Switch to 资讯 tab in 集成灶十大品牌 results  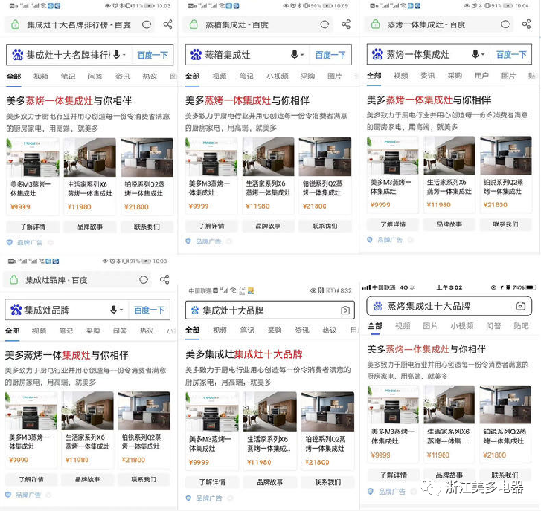point(302,331)
